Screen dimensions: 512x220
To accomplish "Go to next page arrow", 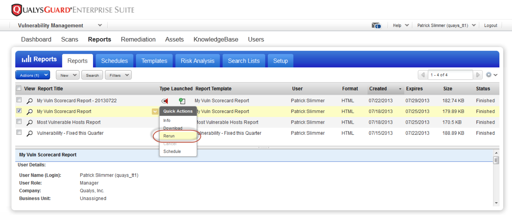I will (478, 75).
